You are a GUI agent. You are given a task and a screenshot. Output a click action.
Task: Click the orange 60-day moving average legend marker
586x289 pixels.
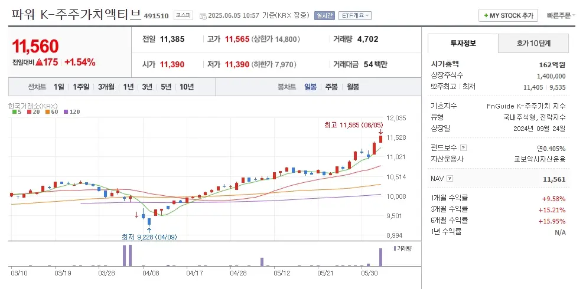pos(47,111)
